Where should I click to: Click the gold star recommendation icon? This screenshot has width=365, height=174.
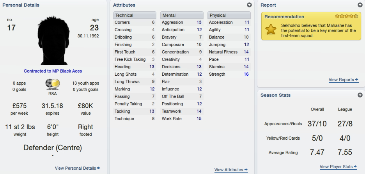click(x=271, y=30)
